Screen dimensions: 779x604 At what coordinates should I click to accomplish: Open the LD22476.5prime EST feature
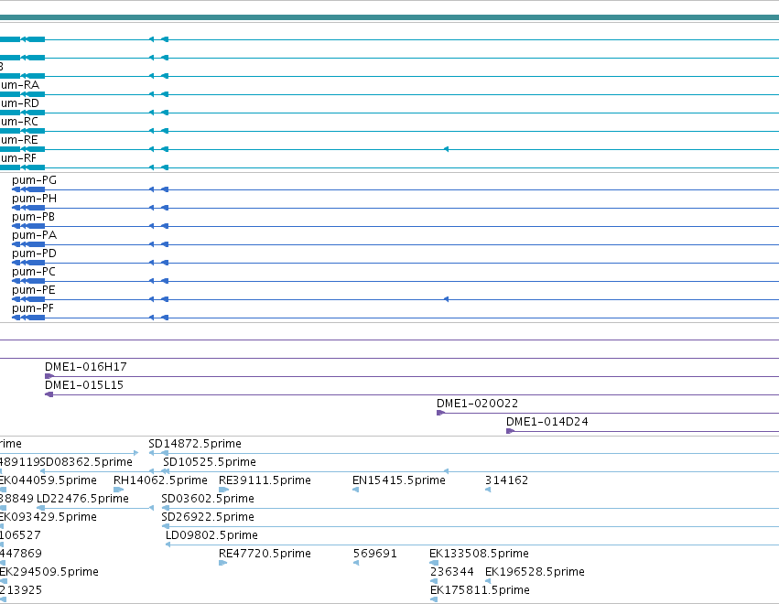tap(83, 499)
